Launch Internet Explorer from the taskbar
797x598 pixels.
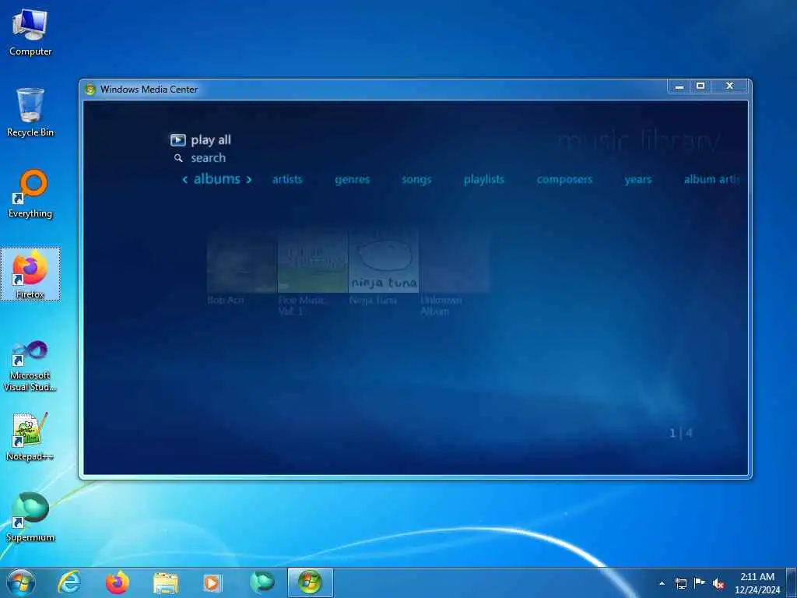point(69,582)
